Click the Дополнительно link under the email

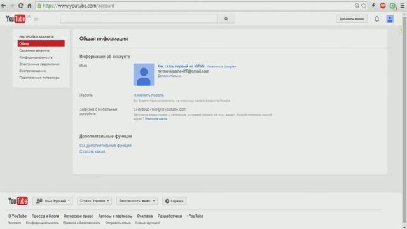tap(169, 76)
